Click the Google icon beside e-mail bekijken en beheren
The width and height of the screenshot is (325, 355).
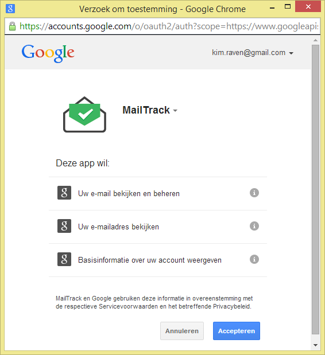pos(64,193)
